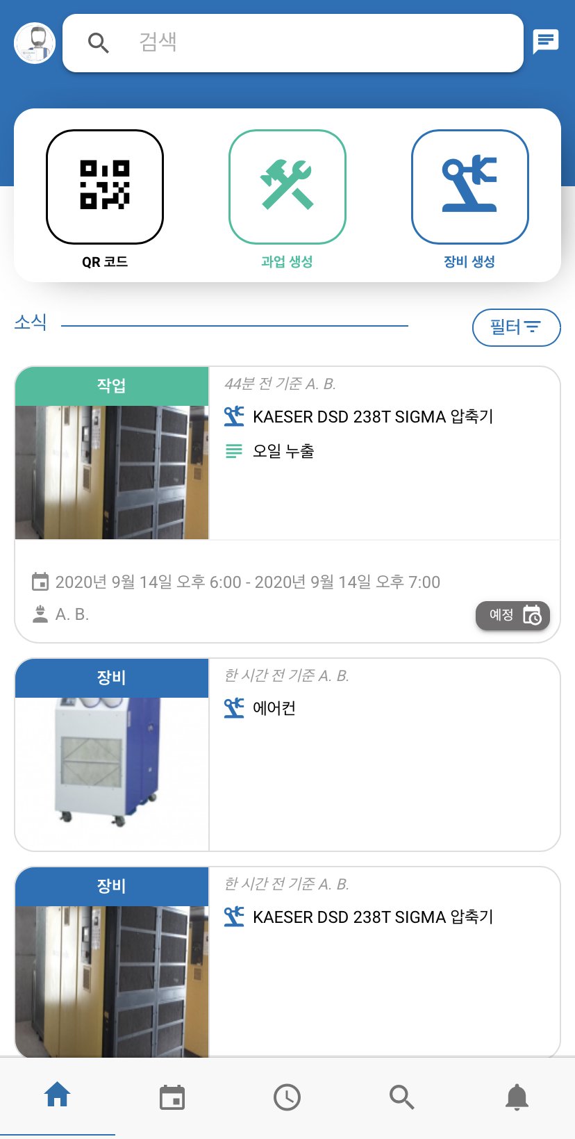
Task: Open the user profile avatar
Action: tap(35, 43)
